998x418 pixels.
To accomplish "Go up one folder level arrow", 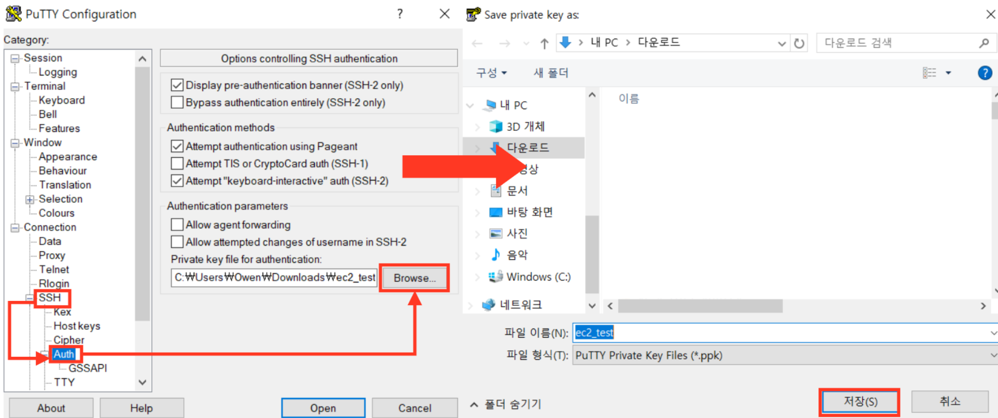I will click(x=544, y=43).
